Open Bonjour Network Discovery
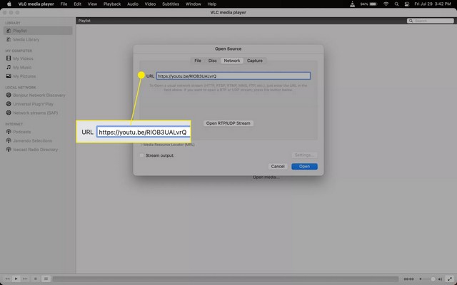 [x=39, y=95]
